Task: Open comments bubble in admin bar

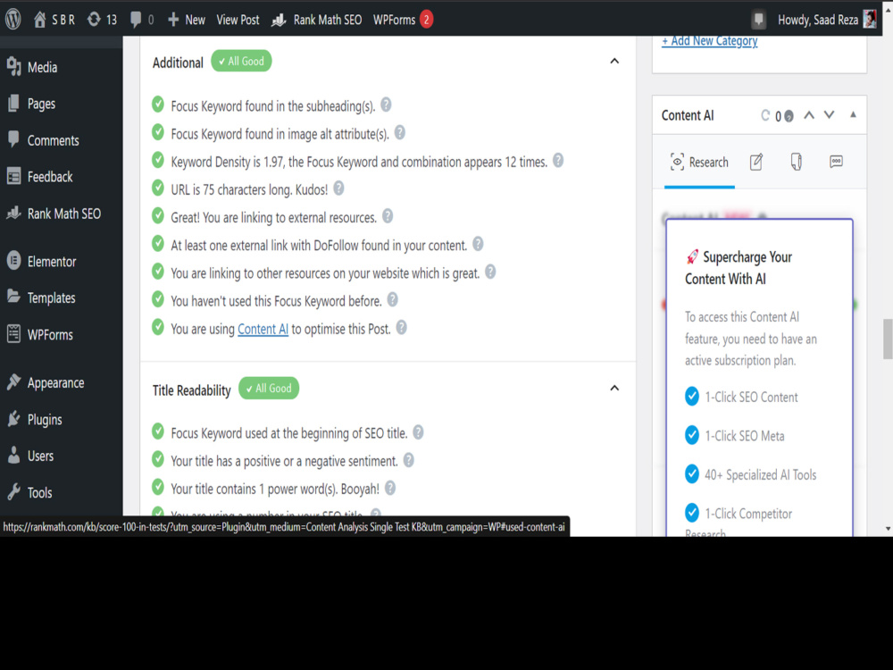Action: point(142,20)
